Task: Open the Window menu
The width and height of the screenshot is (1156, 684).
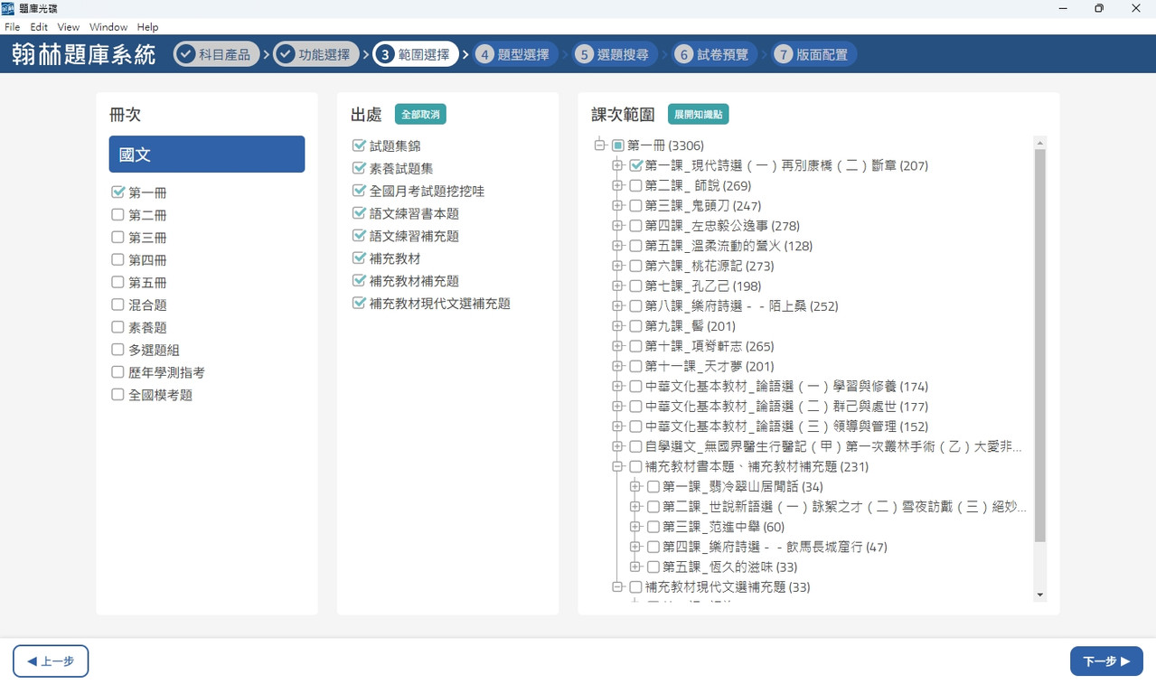Action: [x=108, y=27]
